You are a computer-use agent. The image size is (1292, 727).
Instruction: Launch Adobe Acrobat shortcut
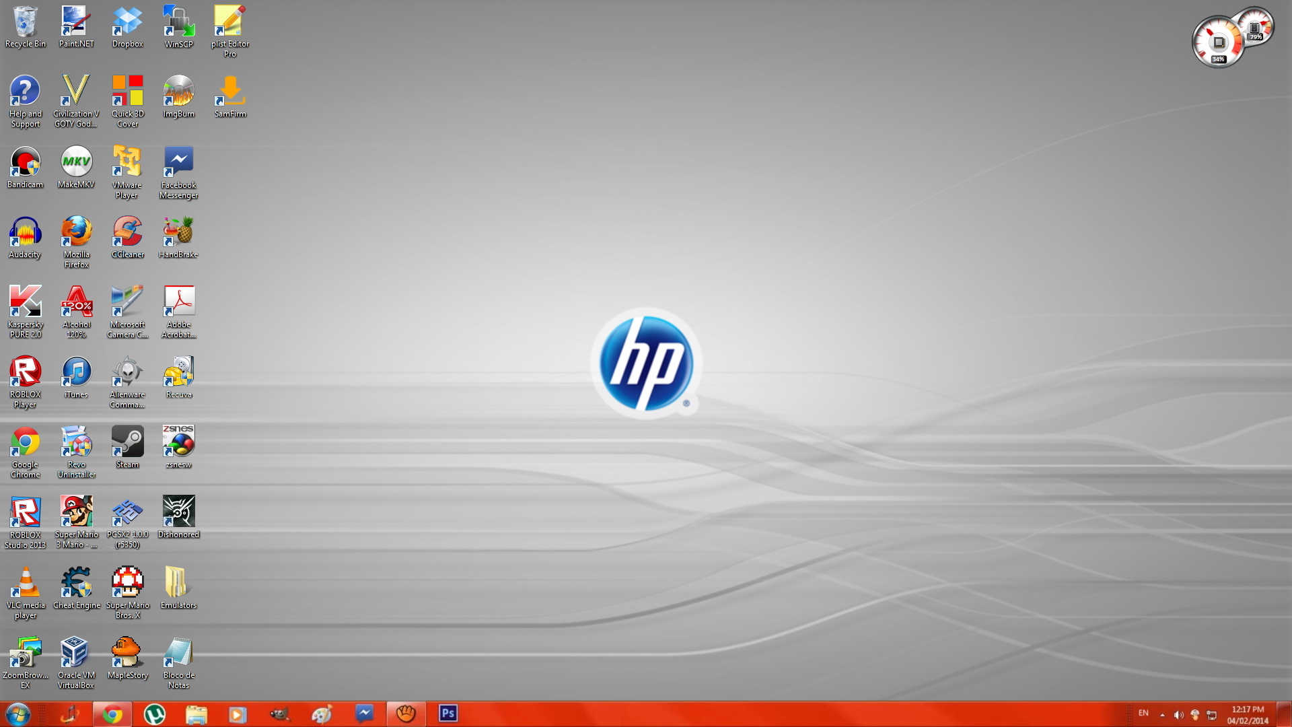pos(178,312)
